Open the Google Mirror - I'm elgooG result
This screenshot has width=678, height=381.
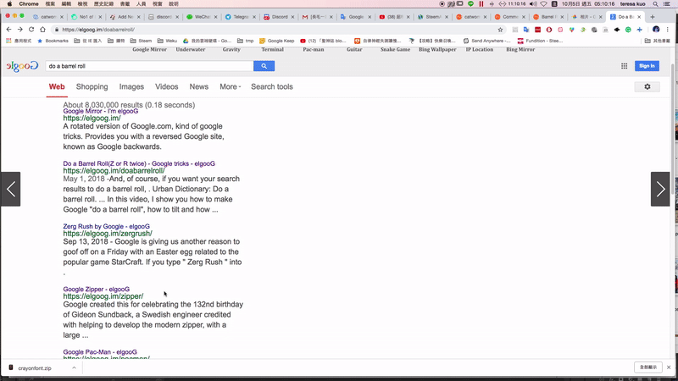tap(101, 111)
